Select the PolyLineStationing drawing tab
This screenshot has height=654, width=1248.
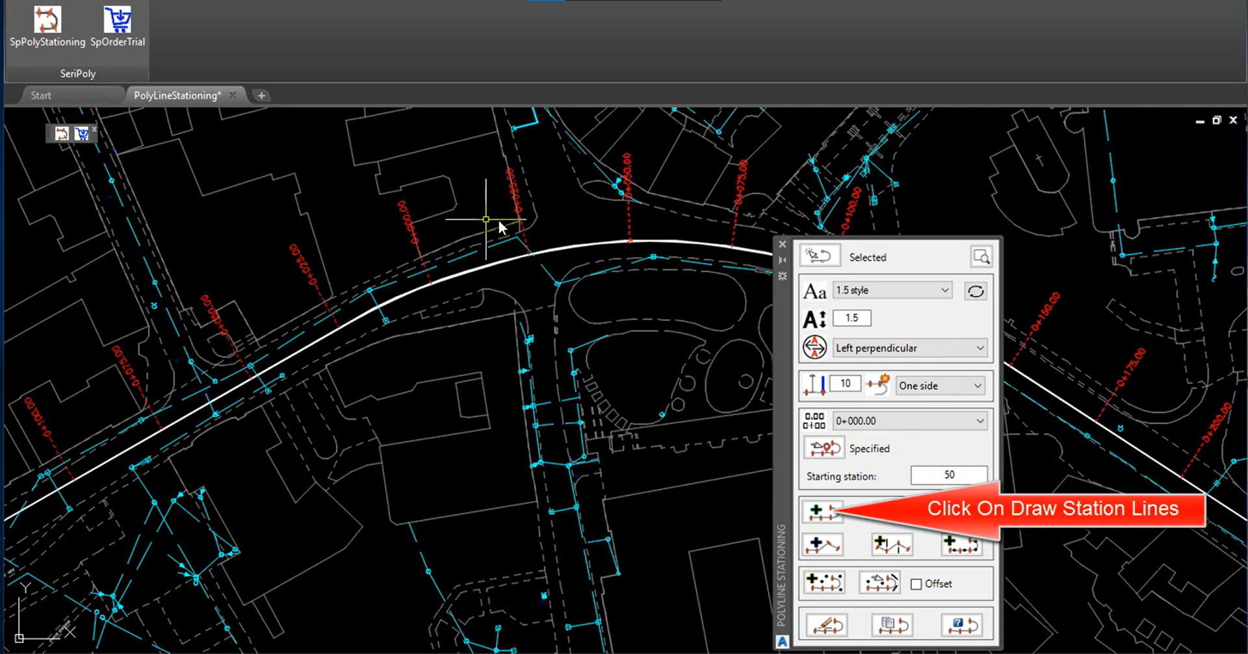pos(177,95)
